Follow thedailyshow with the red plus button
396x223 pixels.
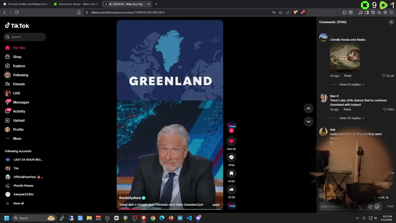(231, 131)
